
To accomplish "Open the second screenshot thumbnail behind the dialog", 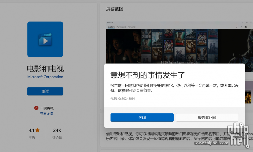I will pyautogui.click(x=249, y=92).
